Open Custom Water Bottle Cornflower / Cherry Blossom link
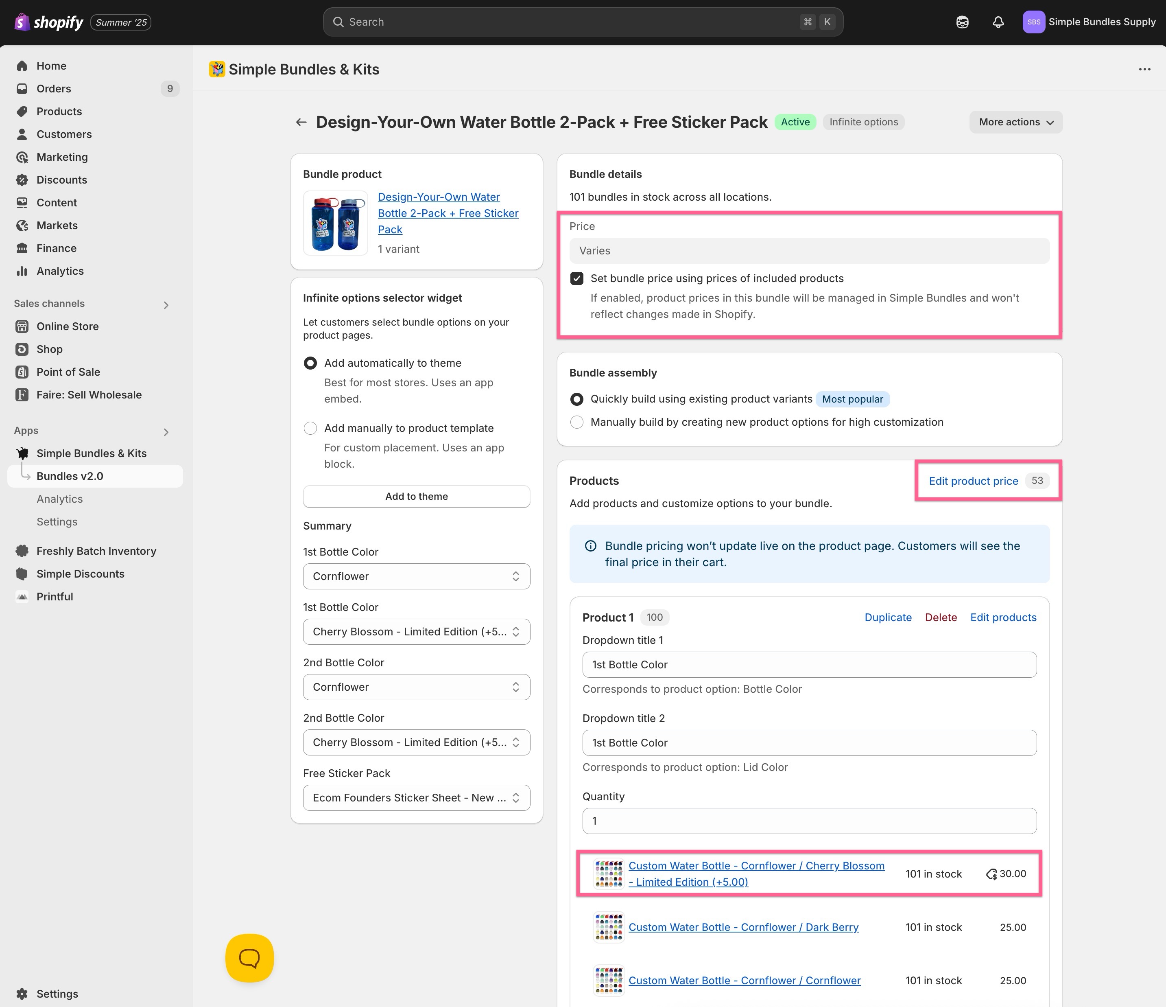 (756, 873)
